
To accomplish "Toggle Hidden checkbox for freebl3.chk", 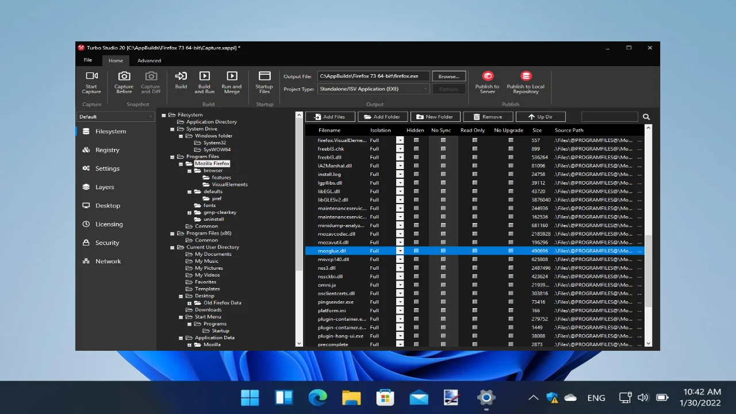I will coord(416,149).
